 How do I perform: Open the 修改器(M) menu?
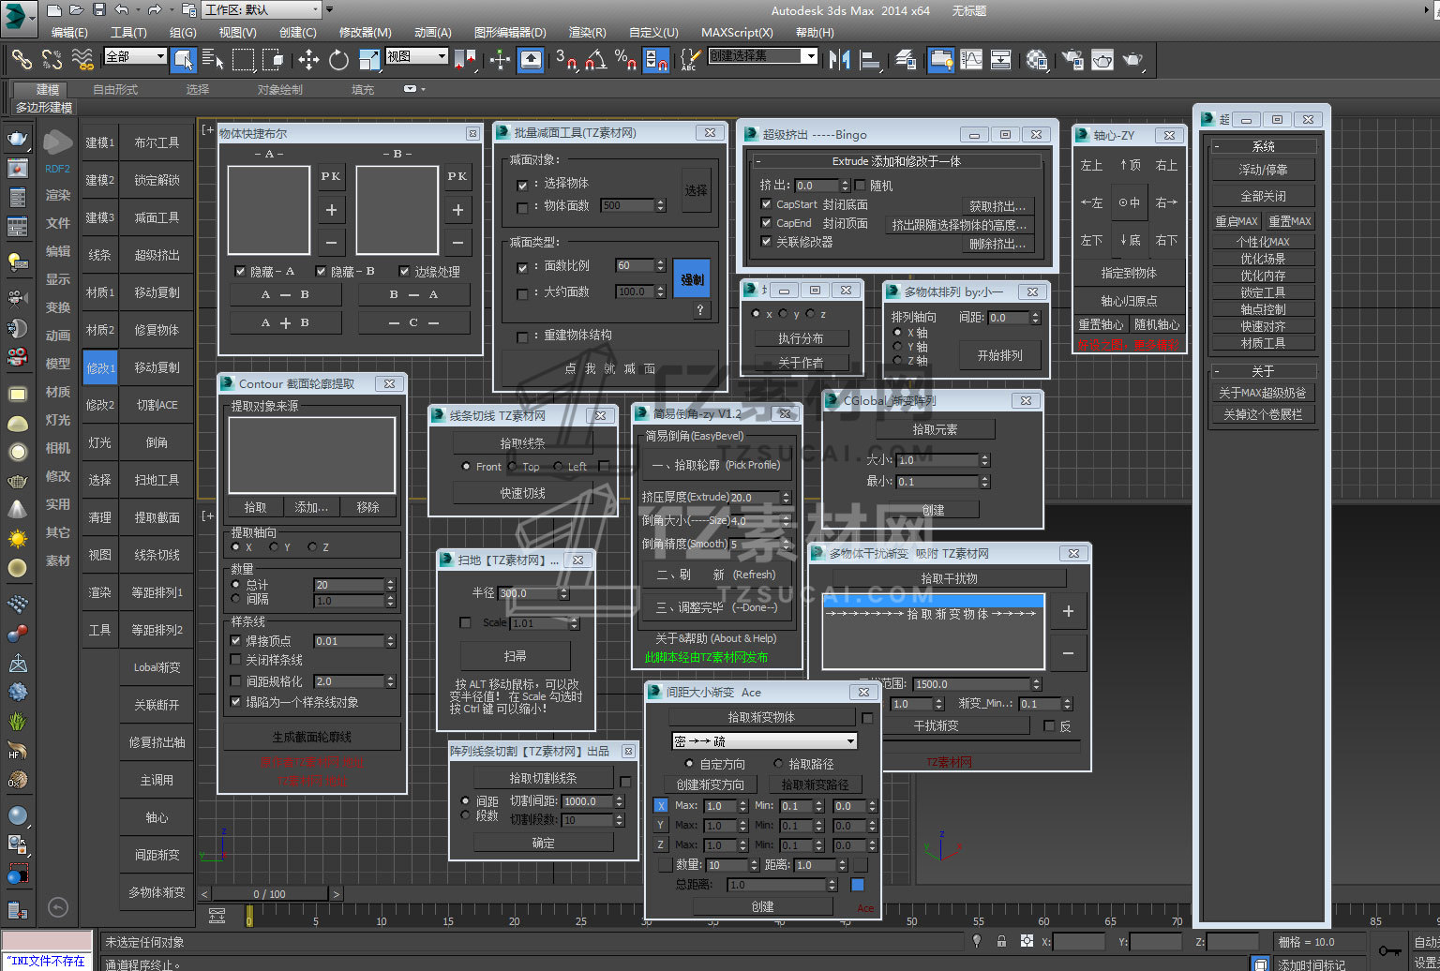pos(366,32)
